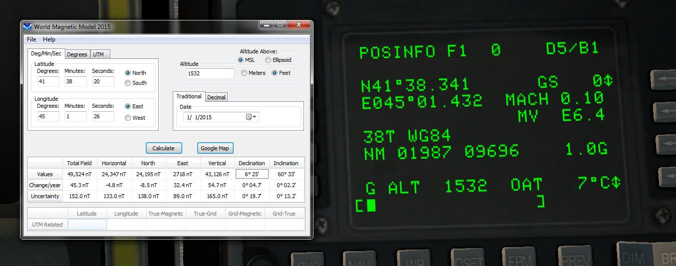Select the Total Field value 49,524 nT

point(79,174)
